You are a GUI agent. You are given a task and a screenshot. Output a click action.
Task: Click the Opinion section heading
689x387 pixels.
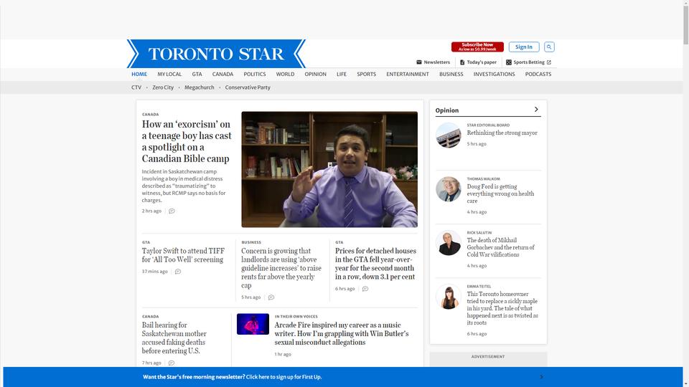pos(447,110)
